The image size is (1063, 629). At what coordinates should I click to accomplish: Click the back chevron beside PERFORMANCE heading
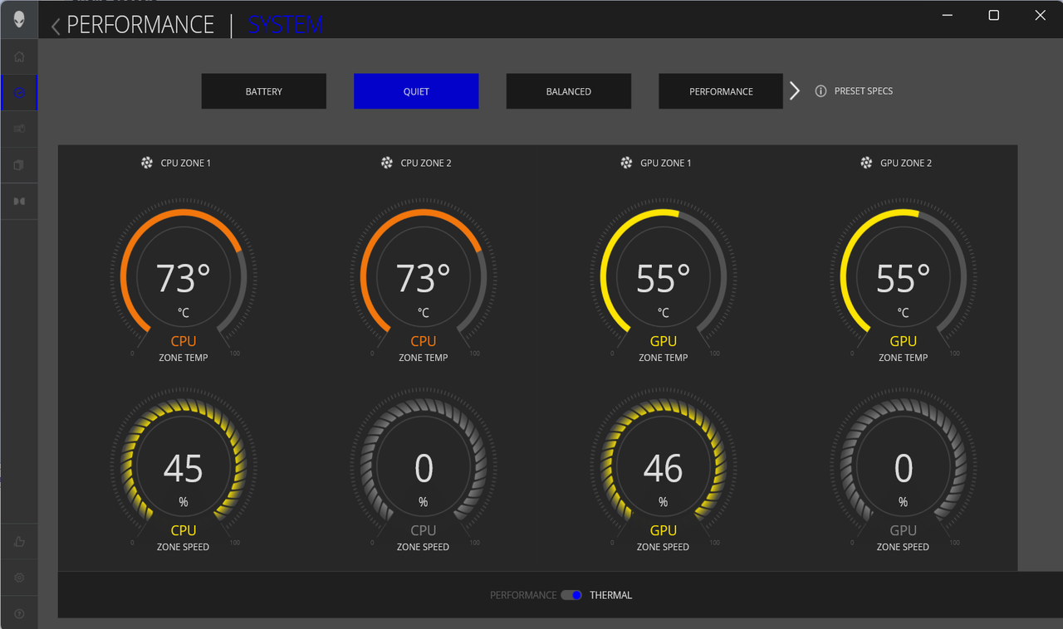click(54, 25)
